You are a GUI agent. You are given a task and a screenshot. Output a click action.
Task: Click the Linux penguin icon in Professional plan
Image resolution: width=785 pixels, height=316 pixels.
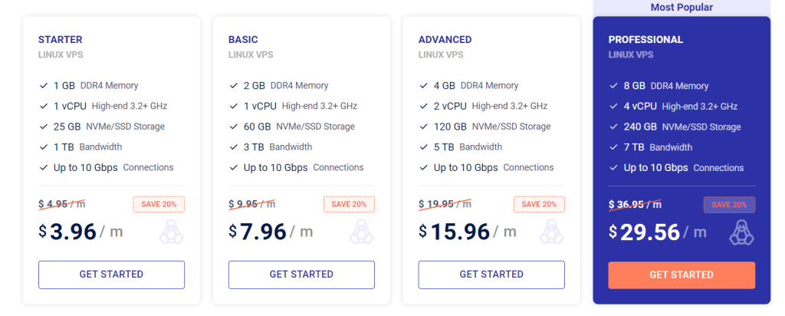click(741, 232)
